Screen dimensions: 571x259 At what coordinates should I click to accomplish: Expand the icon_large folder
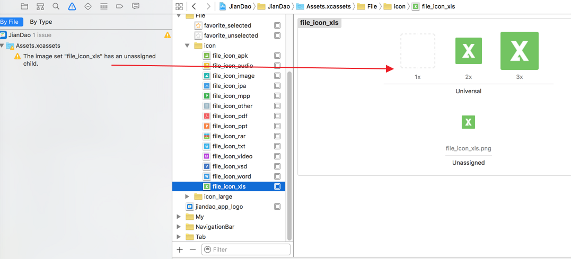click(187, 197)
